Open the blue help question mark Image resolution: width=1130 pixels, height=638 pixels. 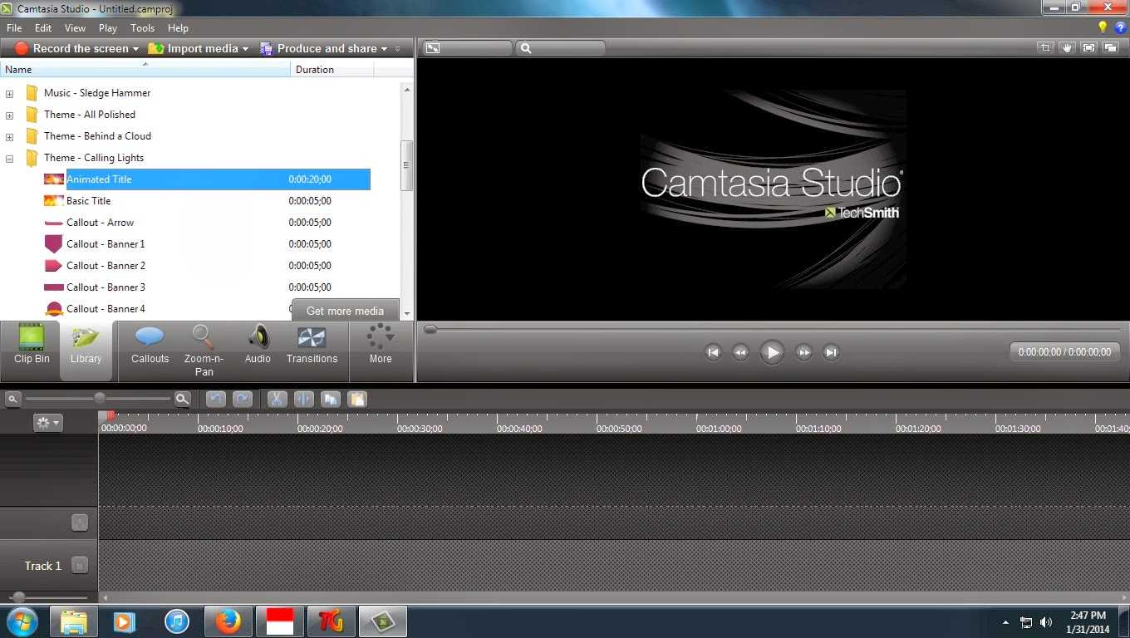1120,27
